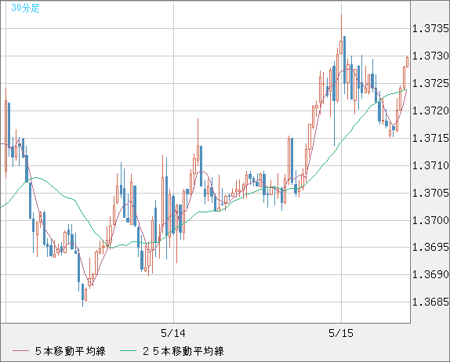Click the highest-wick candle near 1.3735

pos(341,34)
